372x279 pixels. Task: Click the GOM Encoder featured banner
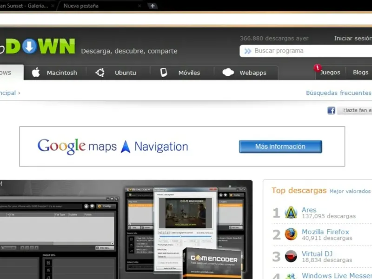[x=126, y=229]
